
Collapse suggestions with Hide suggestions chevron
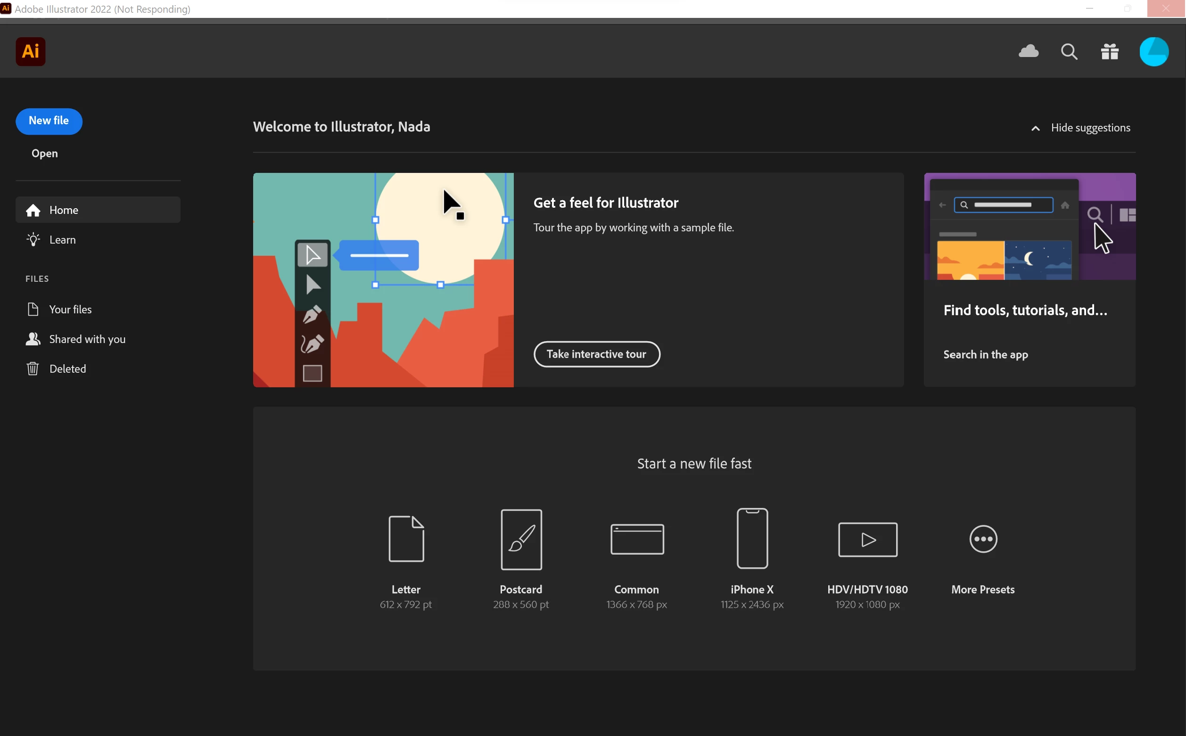click(1036, 129)
